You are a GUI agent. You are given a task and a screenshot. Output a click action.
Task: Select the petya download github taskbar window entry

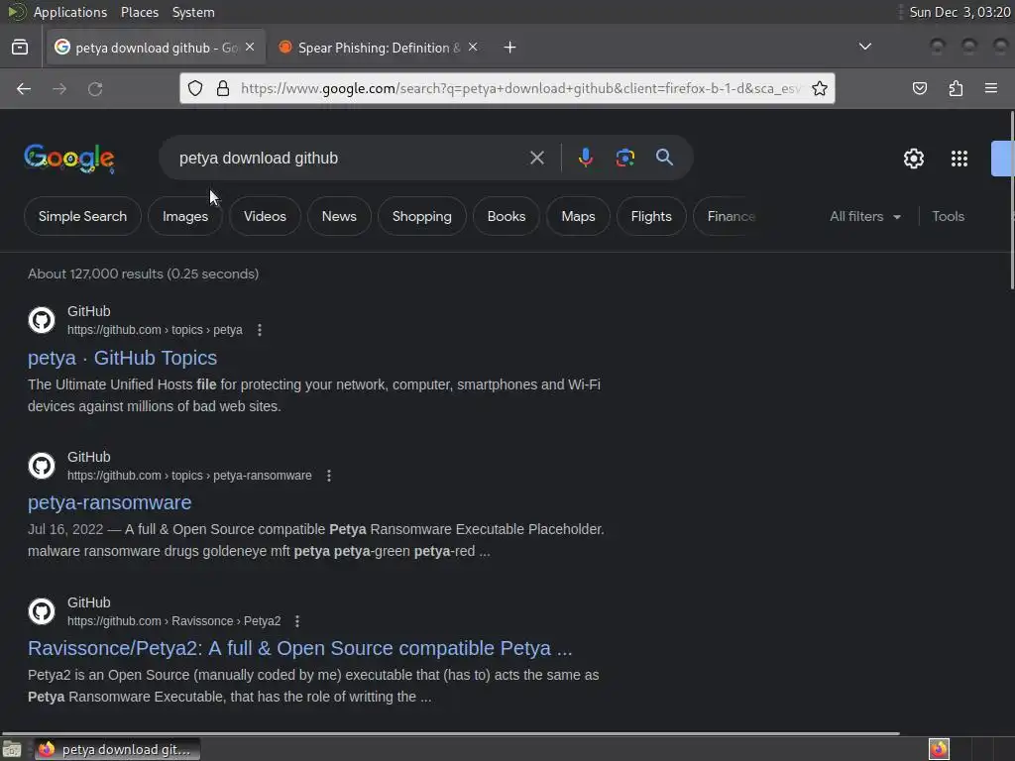coord(117,749)
